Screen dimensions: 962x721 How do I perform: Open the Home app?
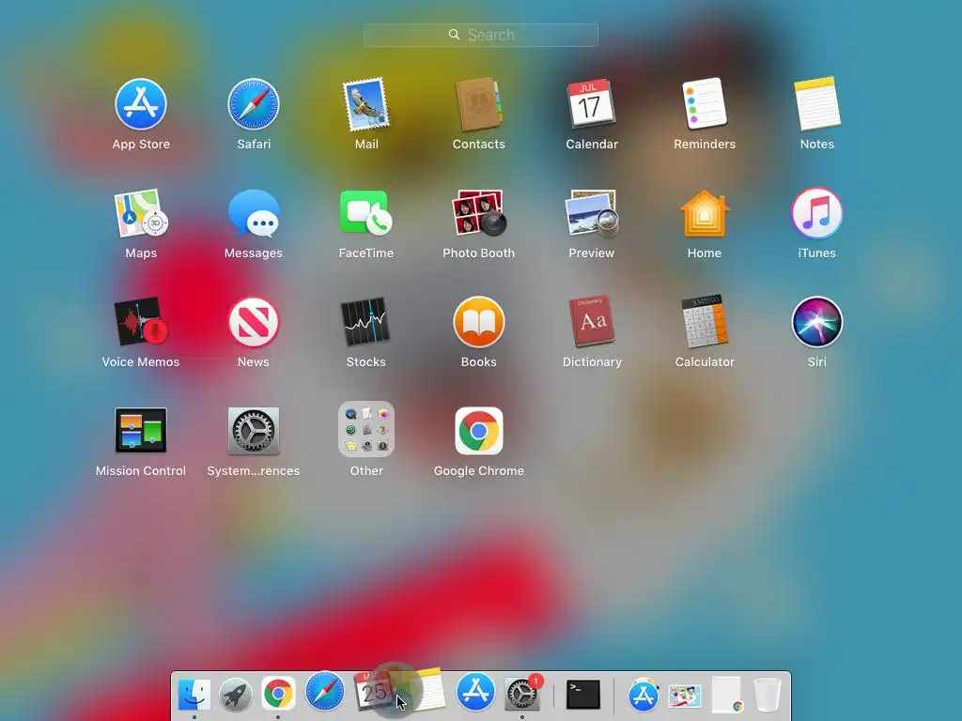[x=705, y=213]
